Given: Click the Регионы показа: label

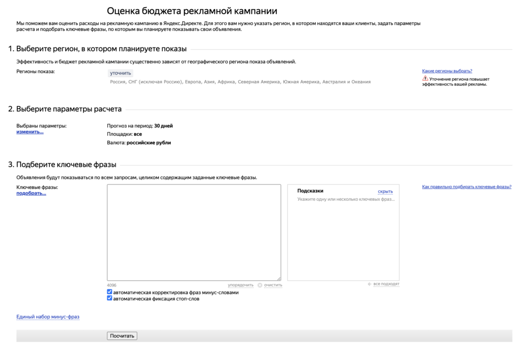Looking at the screenshot, I should coord(36,71).
